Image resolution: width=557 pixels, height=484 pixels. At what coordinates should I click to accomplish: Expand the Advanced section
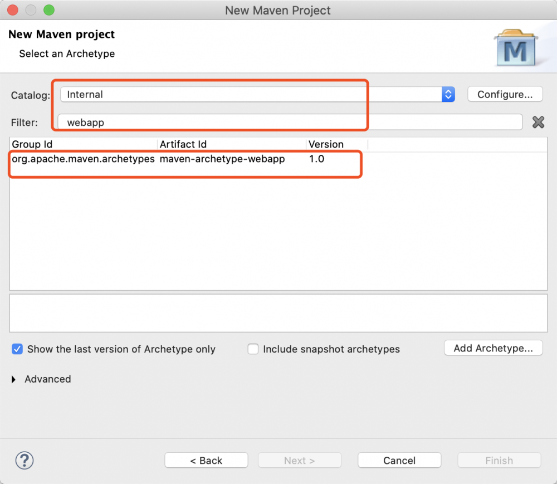13,379
